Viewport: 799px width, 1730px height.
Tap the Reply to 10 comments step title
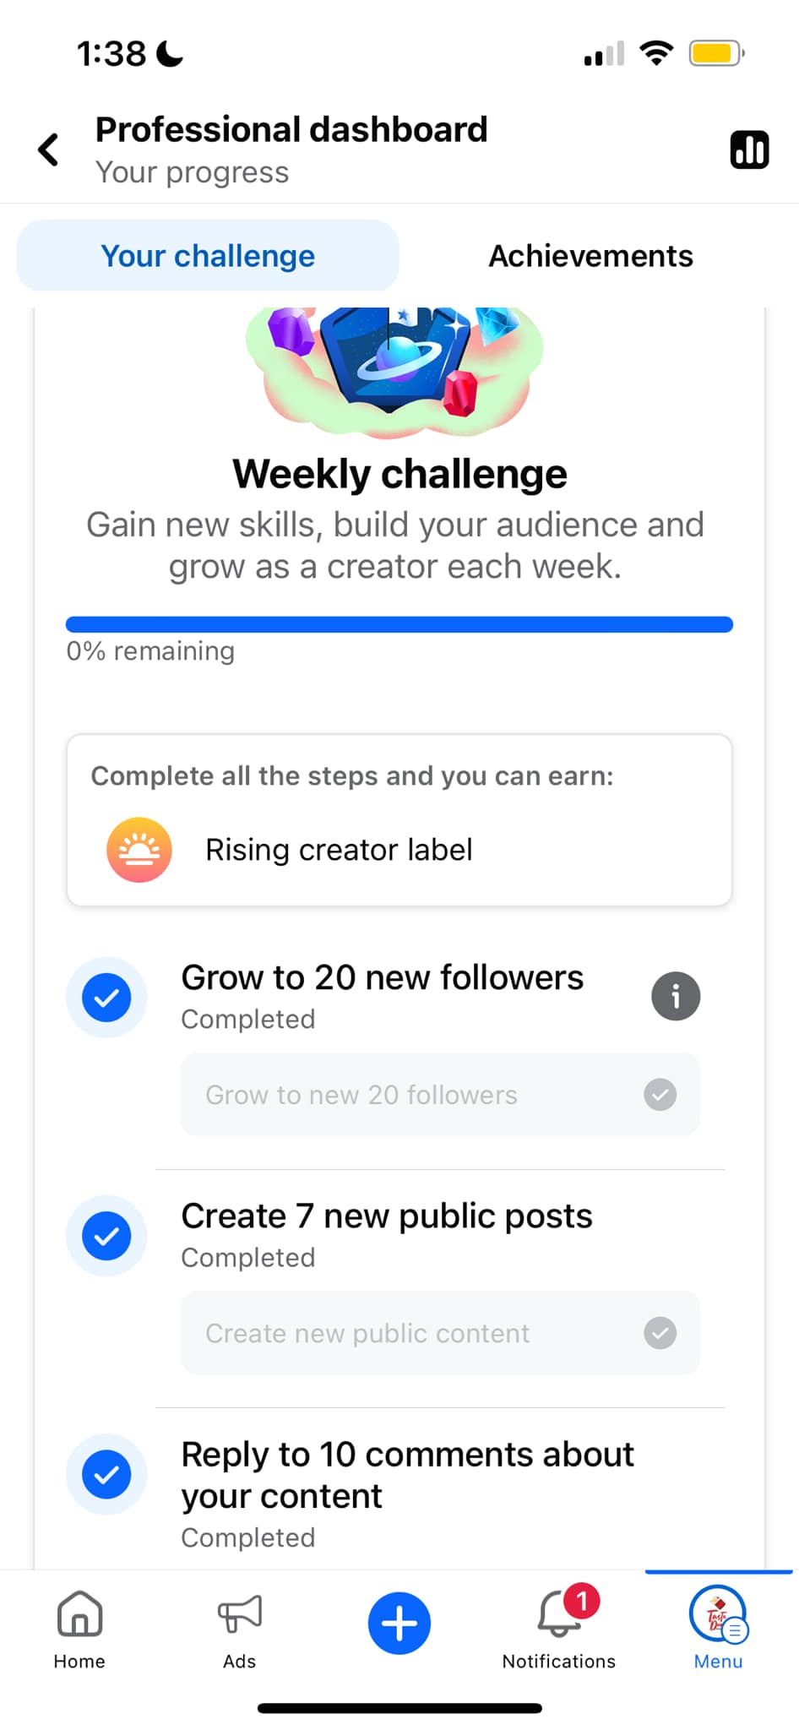(407, 1475)
